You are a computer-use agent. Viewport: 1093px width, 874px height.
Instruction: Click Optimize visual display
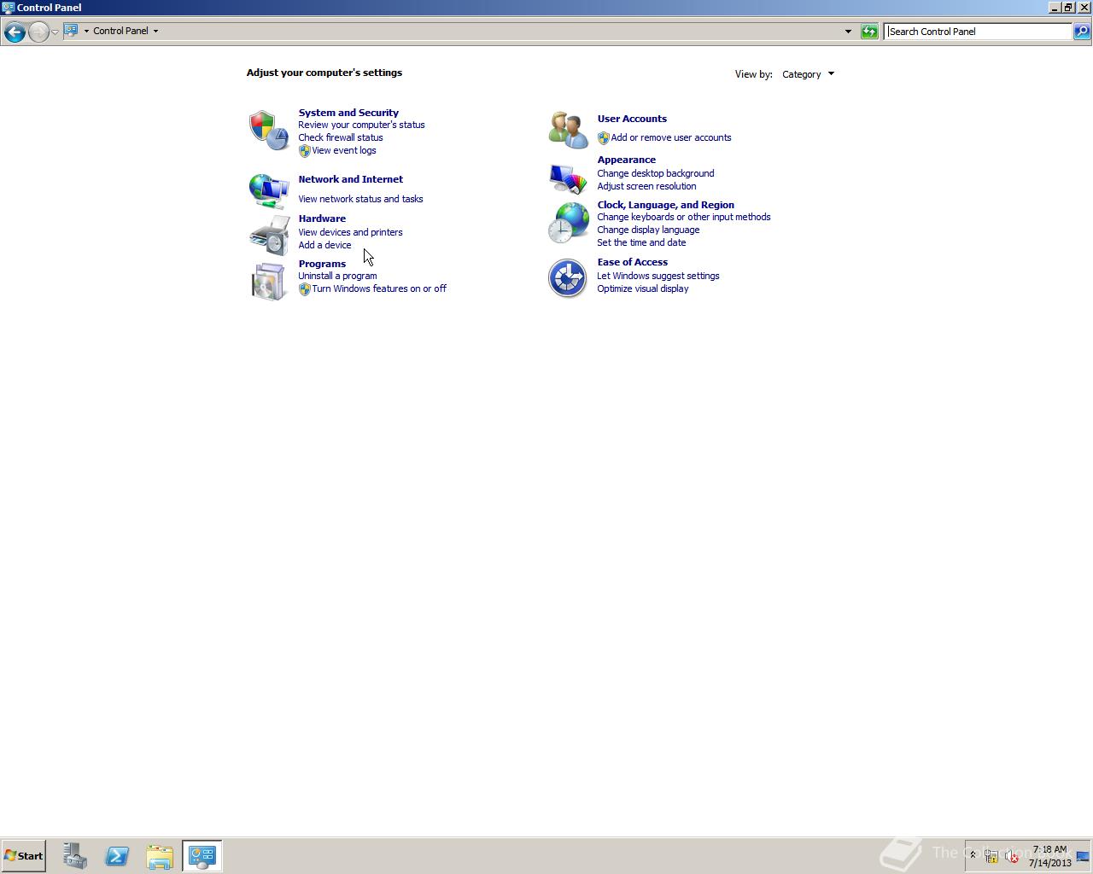643,288
